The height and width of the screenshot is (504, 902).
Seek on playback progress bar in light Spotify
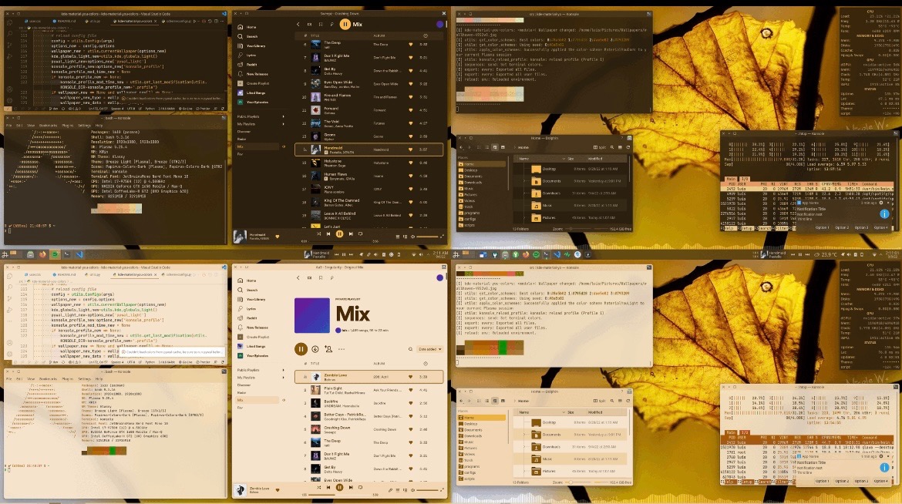point(339,495)
